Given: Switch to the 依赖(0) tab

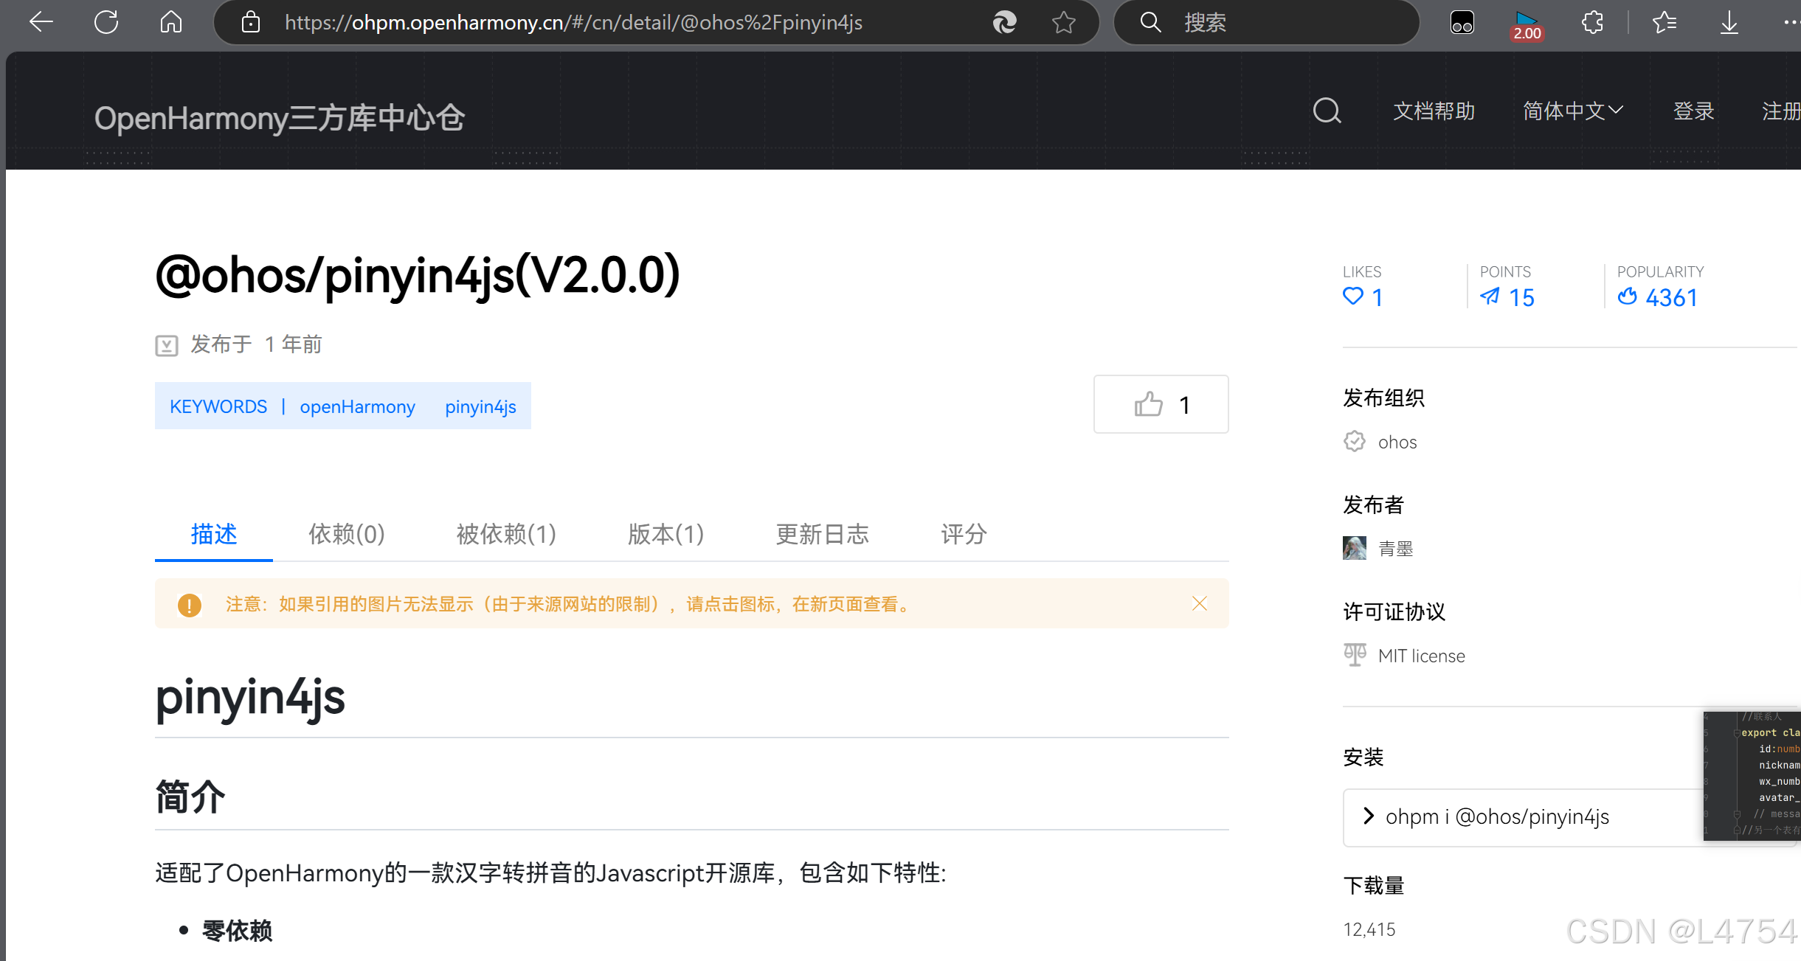Looking at the screenshot, I should click(x=347, y=534).
